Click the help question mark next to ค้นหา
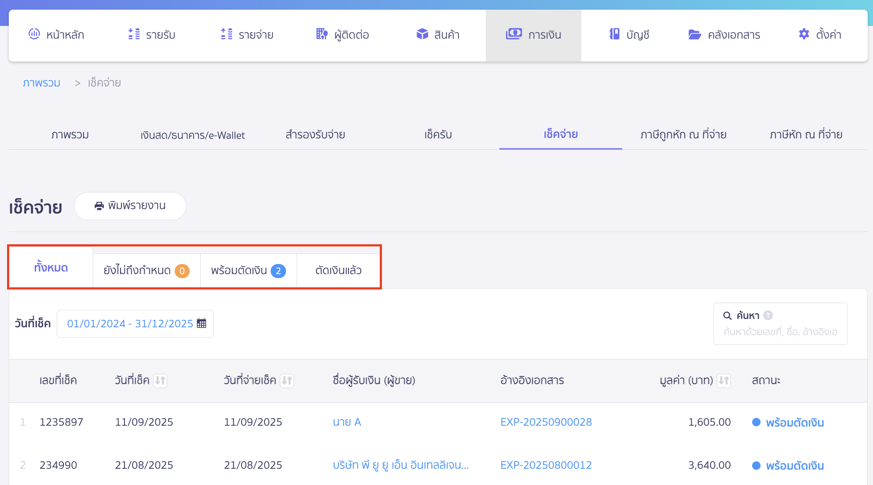873x485 pixels. 768,315
